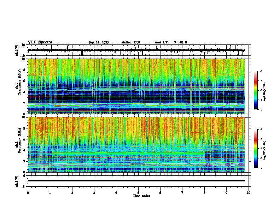Click the ch.1 spectrogram color bar

coord(256,90)
